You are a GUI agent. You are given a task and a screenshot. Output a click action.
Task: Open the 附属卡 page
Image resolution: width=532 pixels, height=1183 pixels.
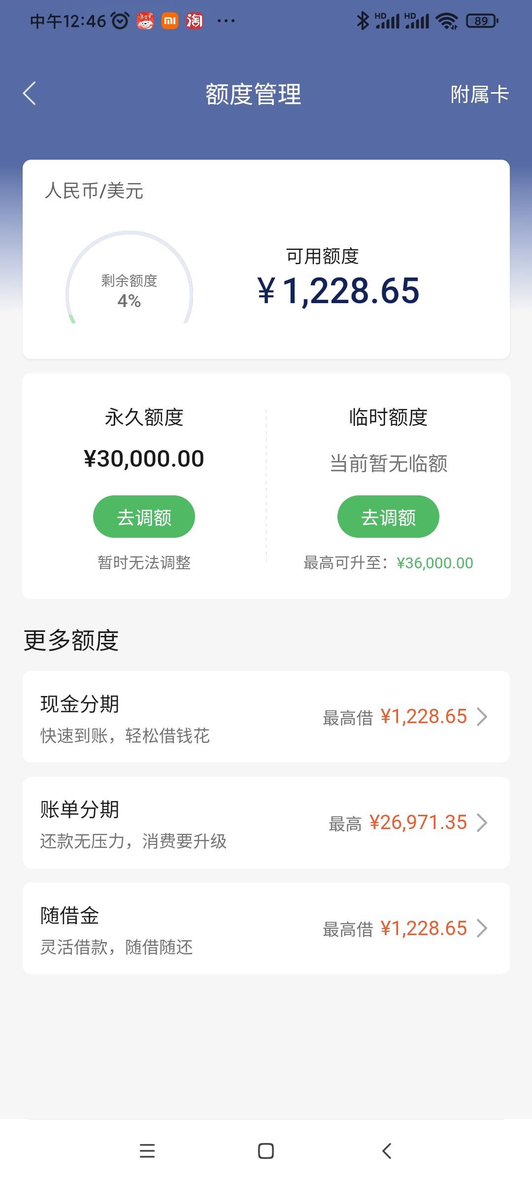[479, 94]
